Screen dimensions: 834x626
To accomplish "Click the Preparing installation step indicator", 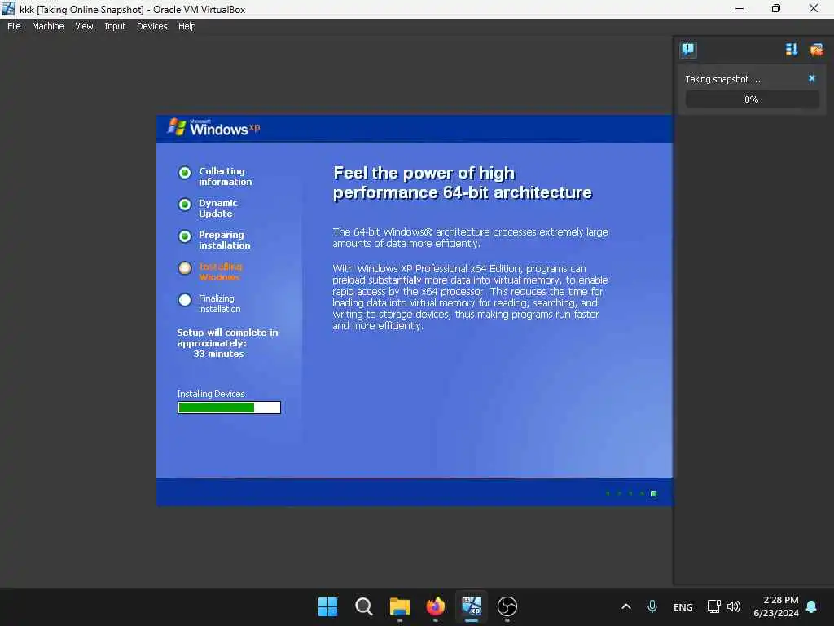I will [x=185, y=236].
